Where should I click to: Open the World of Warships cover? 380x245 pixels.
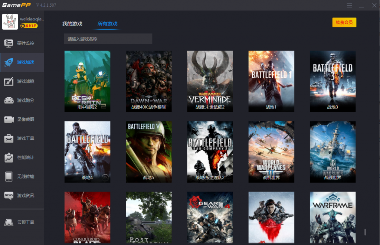pos(332,152)
